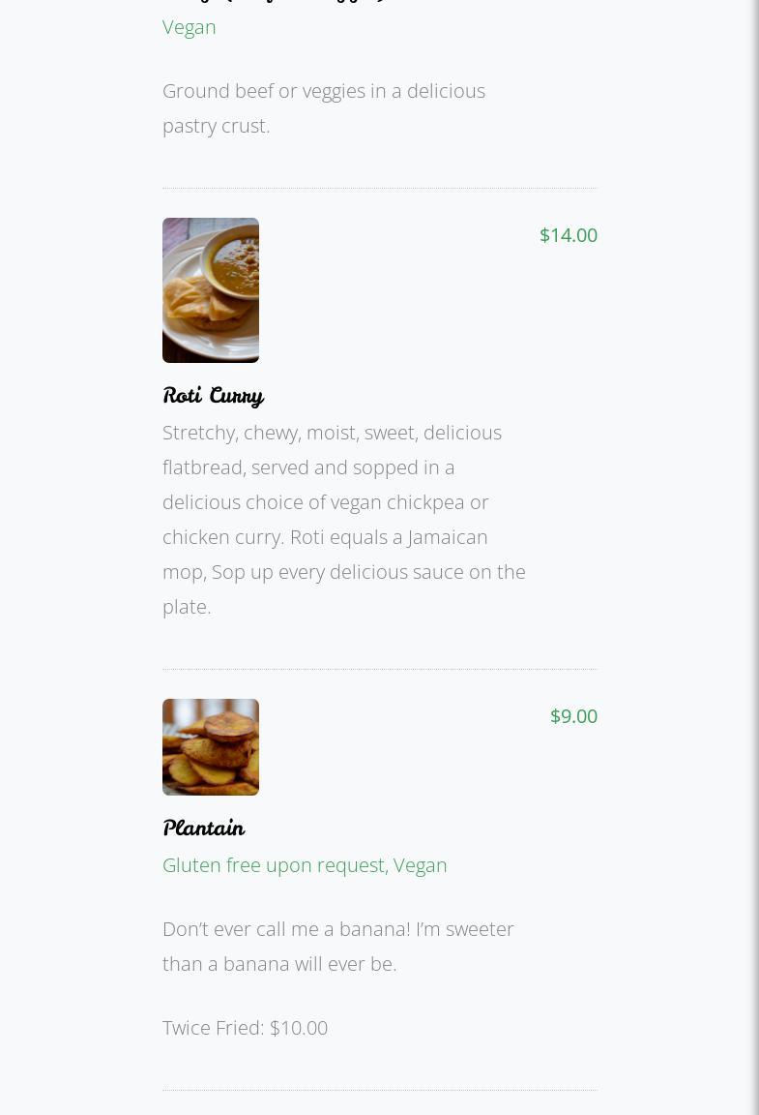The width and height of the screenshot is (759, 1115).
Task: Click the dotted divider below the Roti Curry description
Action: click(379, 669)
